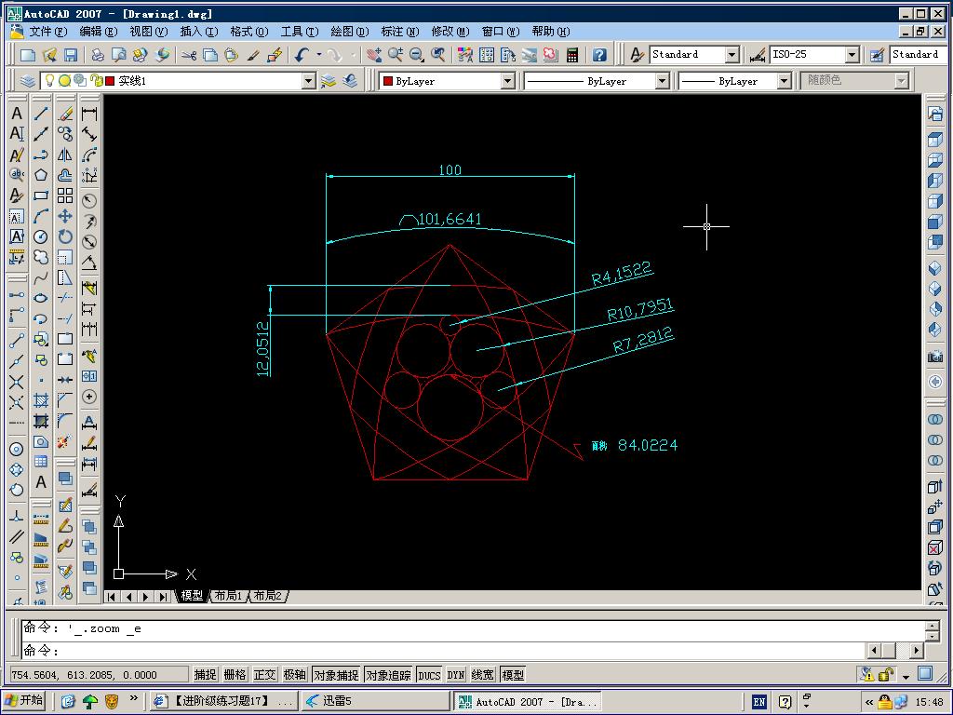Select the Pan realtime hand icon
This screenshot has height=715, width=953.
[x=374, y=55]
